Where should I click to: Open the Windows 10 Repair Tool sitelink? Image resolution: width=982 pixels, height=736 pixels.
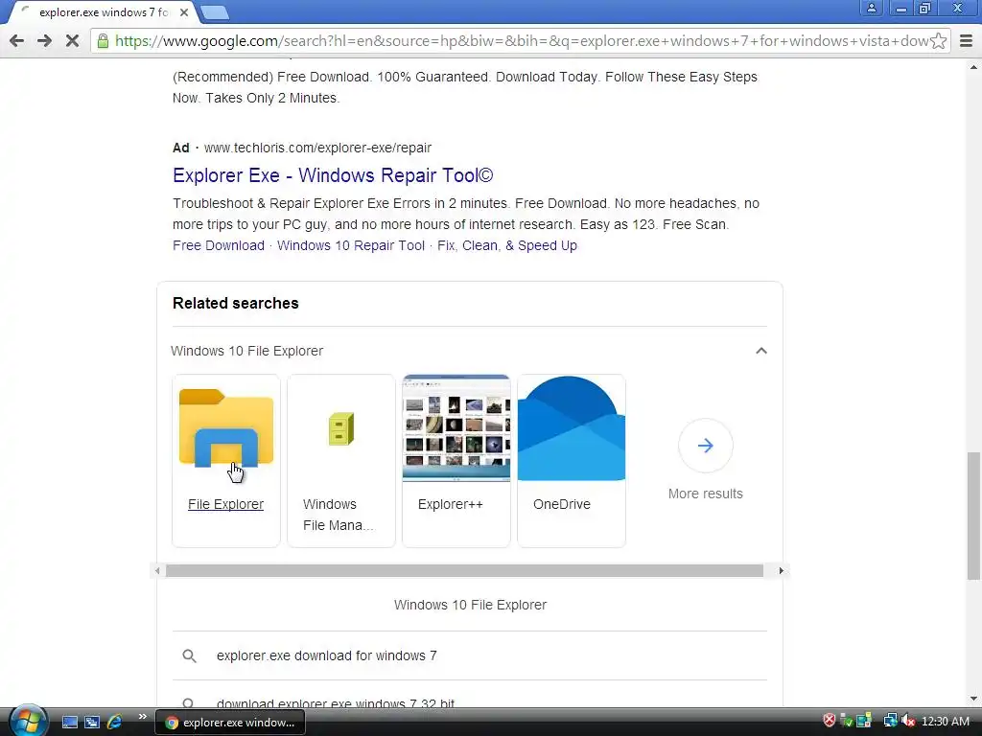(351, 245)
